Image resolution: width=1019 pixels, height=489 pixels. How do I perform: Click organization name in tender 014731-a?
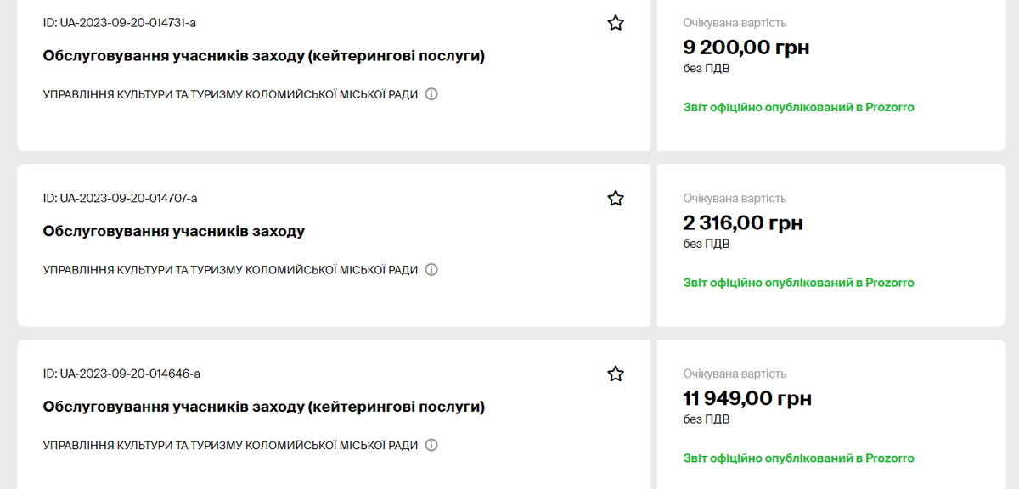(x=230, y=94)
